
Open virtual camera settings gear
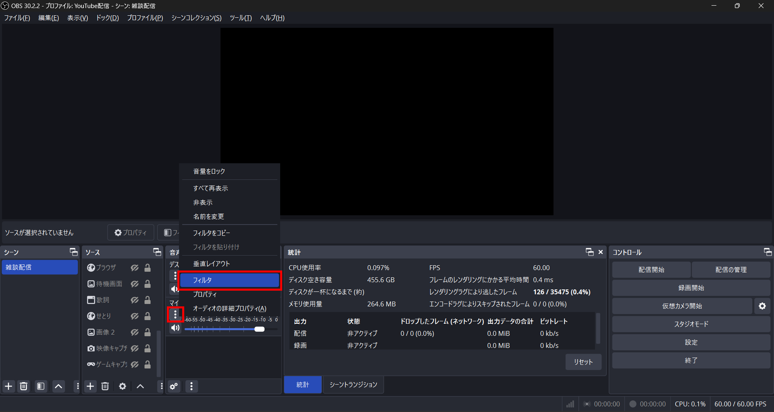tap(762, 306)
